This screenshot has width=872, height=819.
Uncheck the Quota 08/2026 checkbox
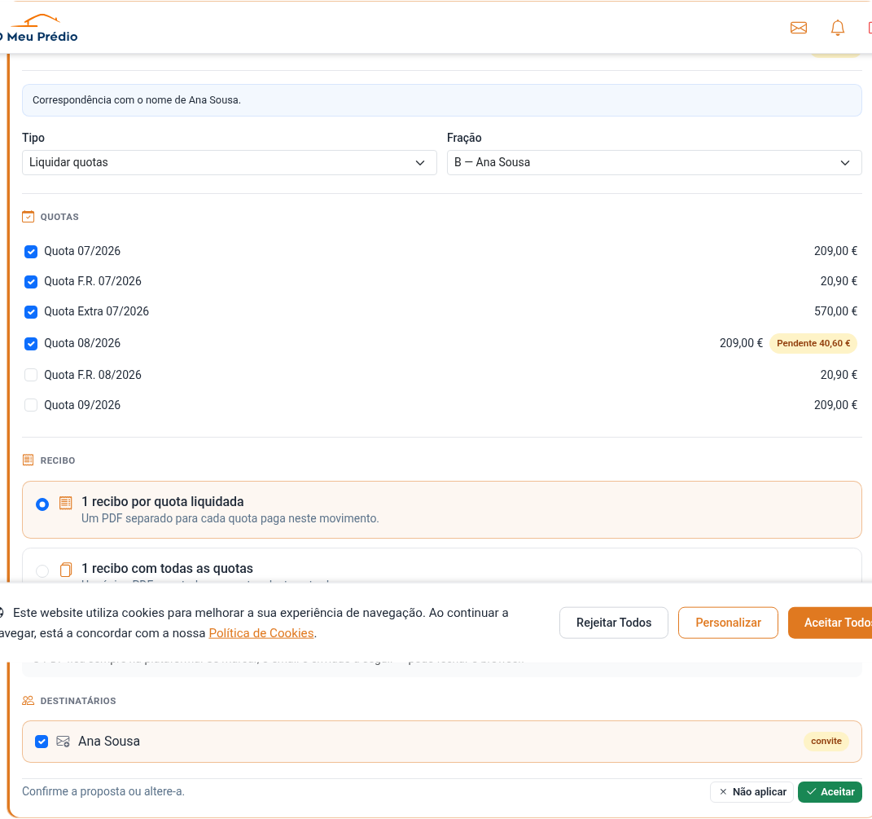coord(31,344)
